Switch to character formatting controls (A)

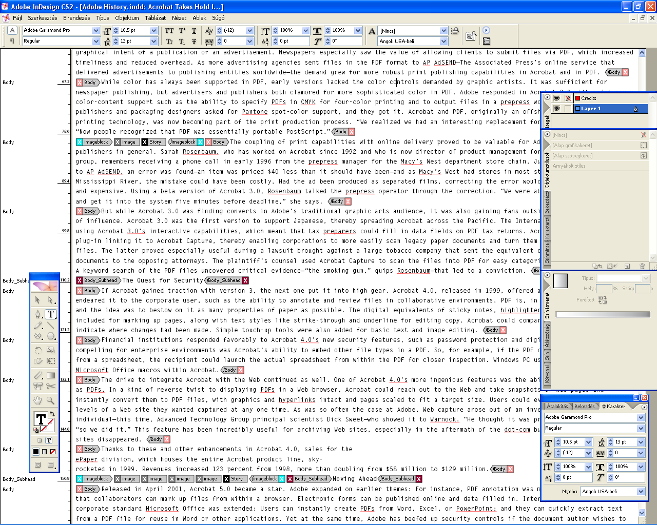(x=12, y=30)
